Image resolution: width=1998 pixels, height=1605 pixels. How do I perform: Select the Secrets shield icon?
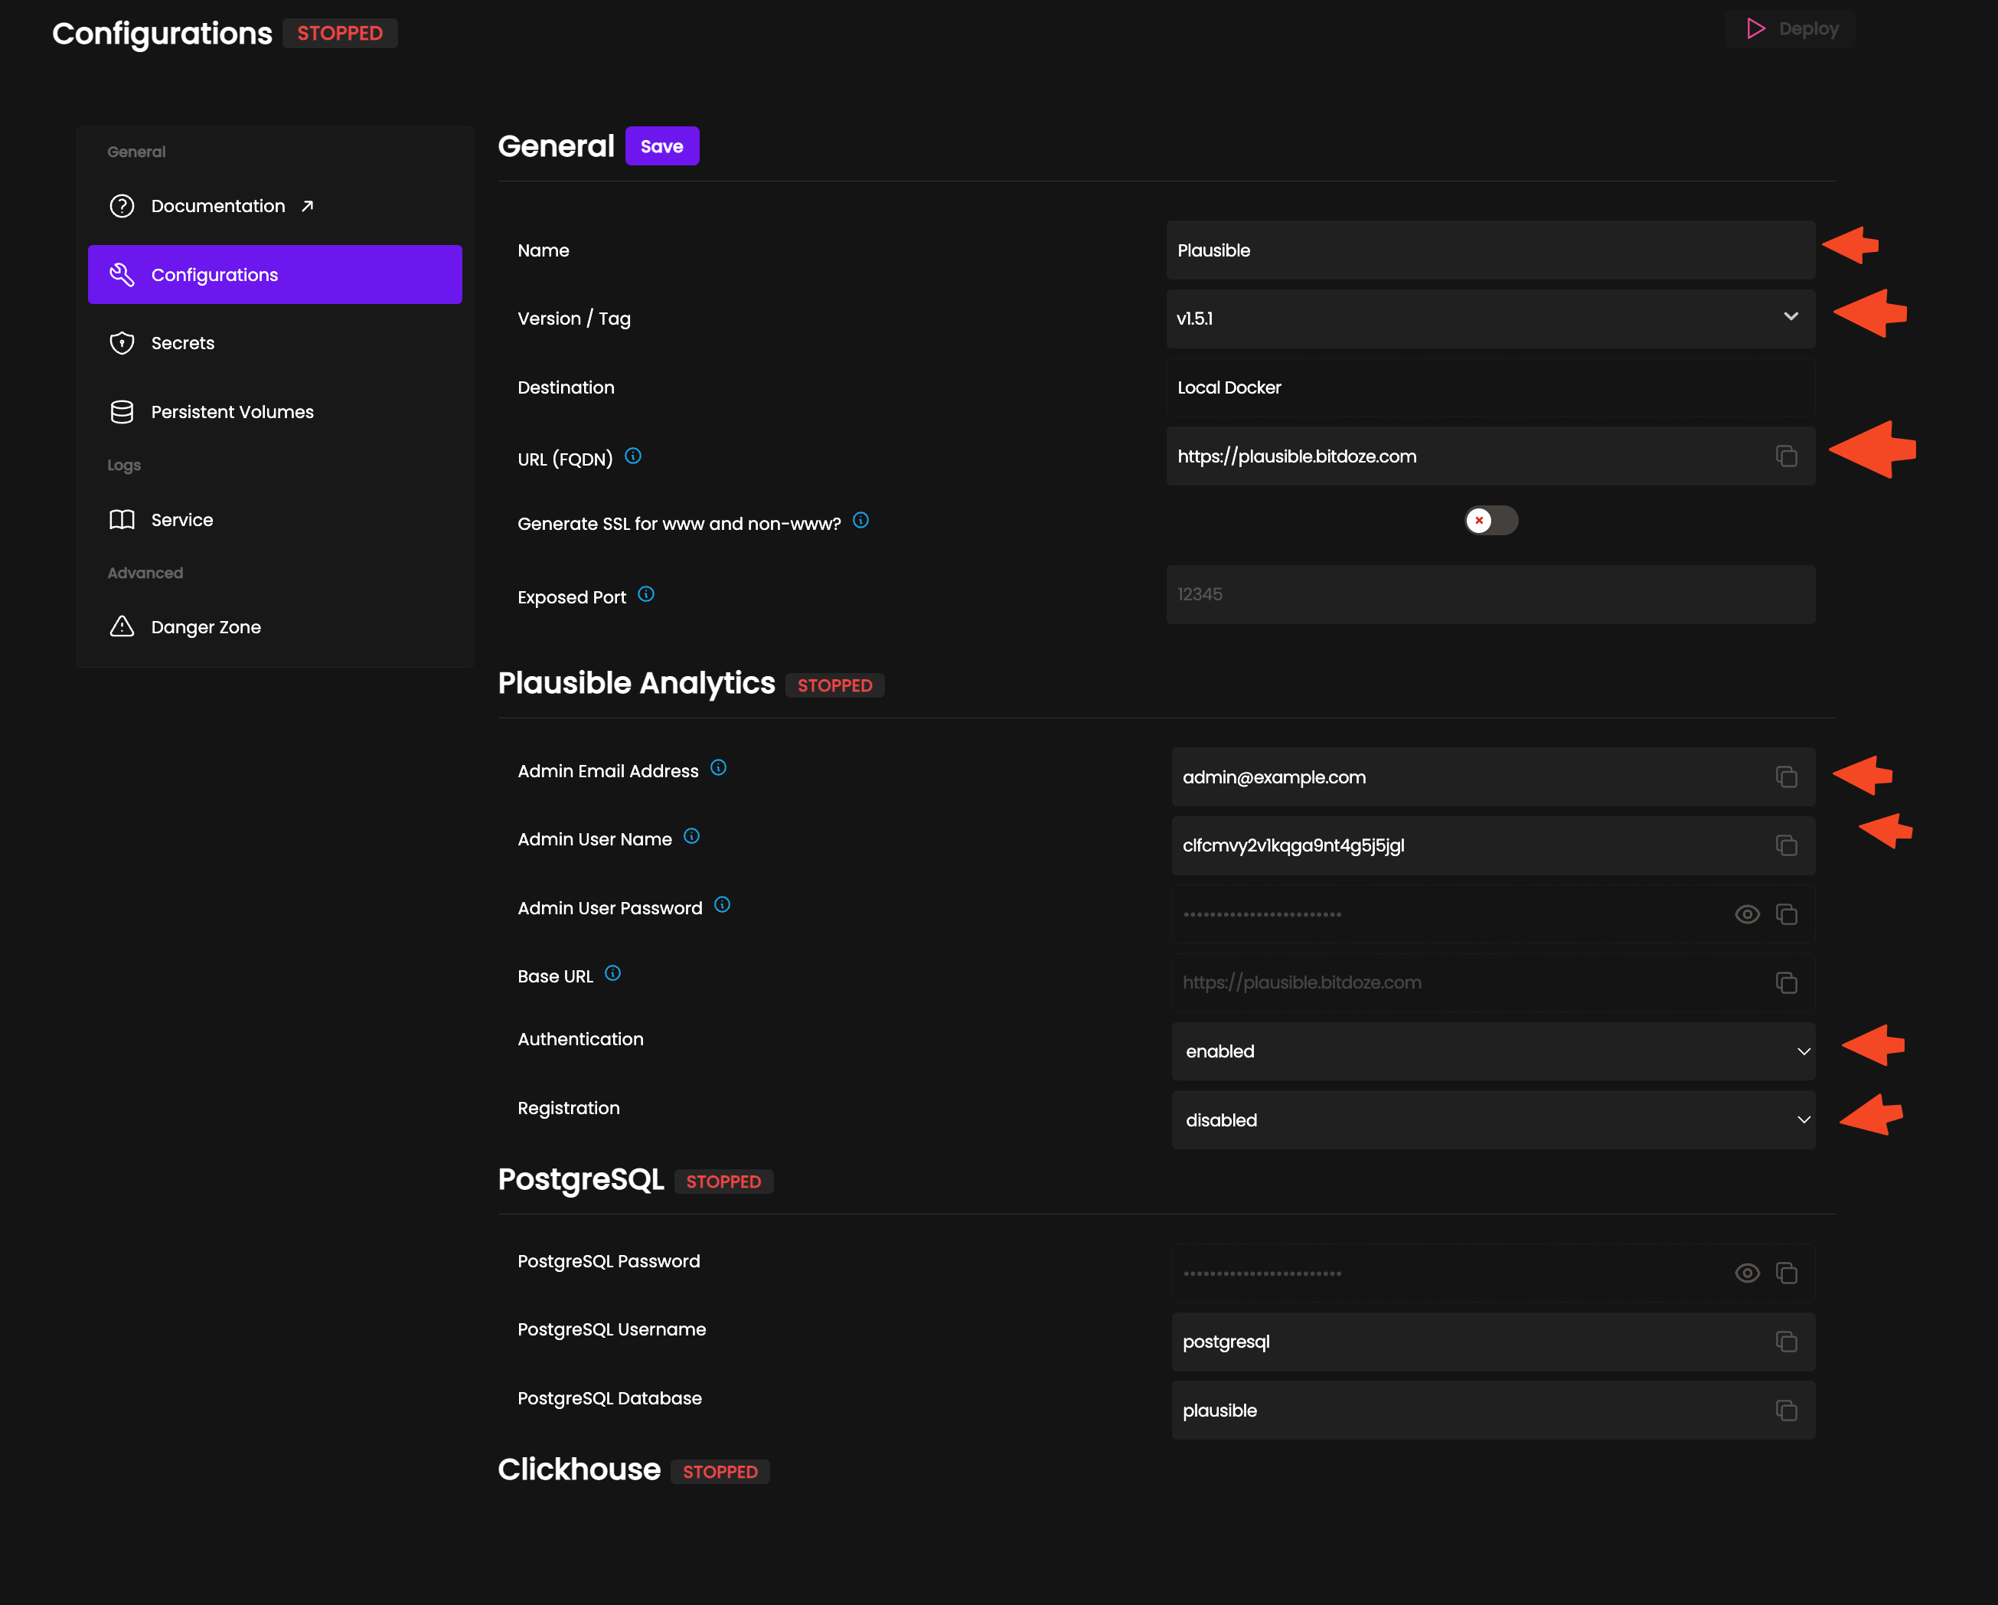(122, 342)
